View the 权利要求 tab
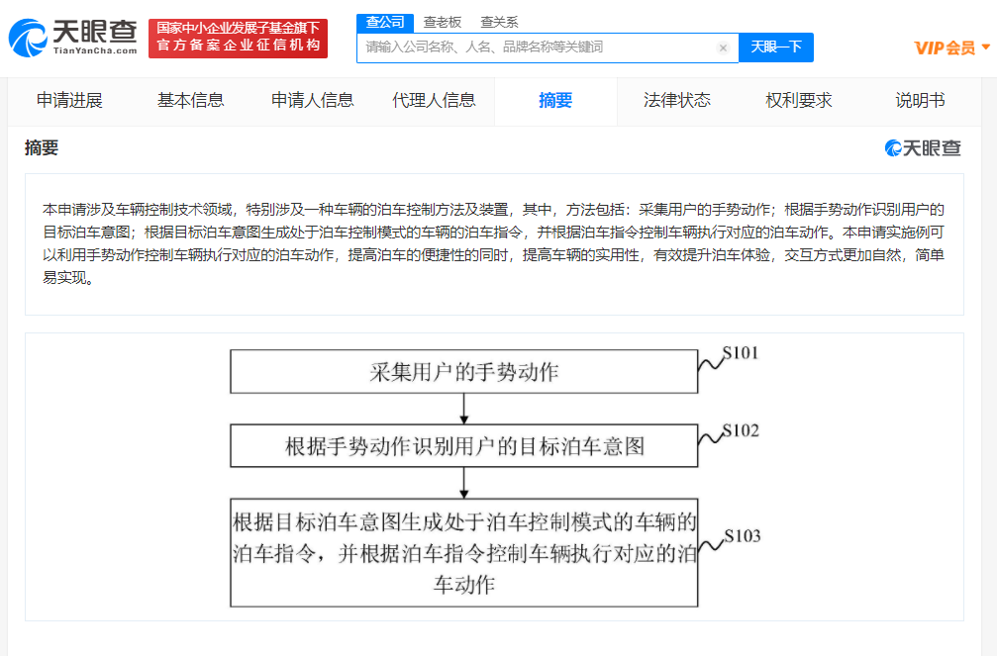Viewport: 997px width, 656px height. (799, 101)
